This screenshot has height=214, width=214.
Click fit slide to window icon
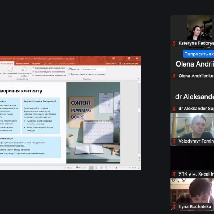tap(139, 168)
